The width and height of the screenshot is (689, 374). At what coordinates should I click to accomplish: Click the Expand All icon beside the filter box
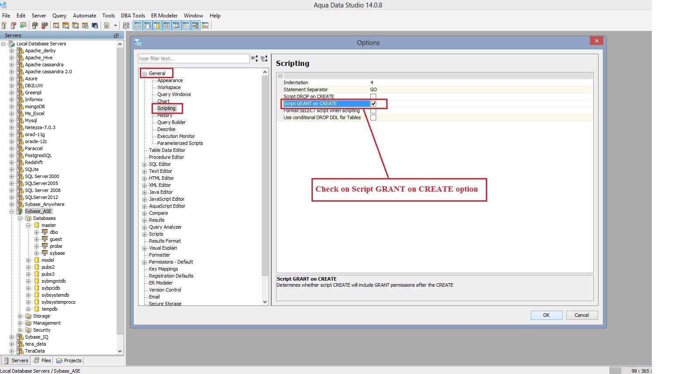pos(255,58)
